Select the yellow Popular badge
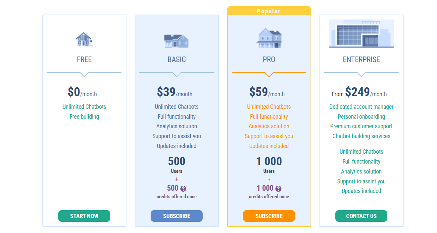The width and height of the screenshot is (437, 233). pyautogui.click(x=269, y=11)
